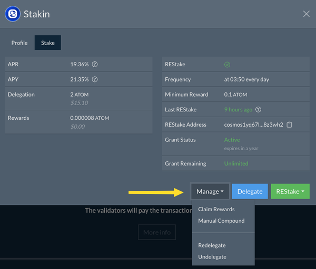Click the APR help question mark icon

95,64
